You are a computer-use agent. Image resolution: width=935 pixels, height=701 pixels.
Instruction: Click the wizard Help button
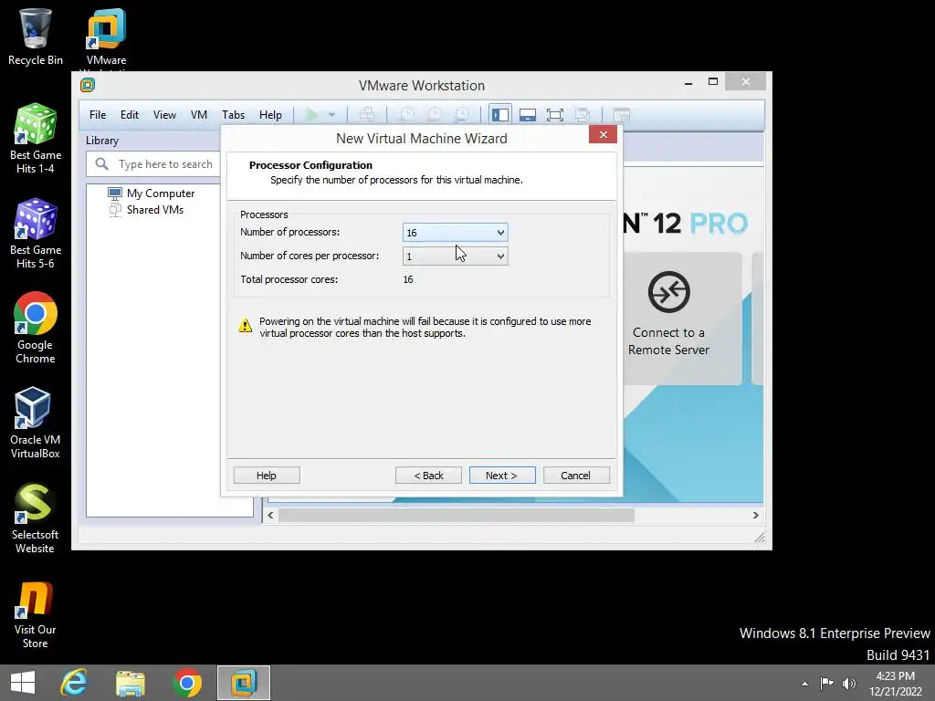(x=267, y=475)
